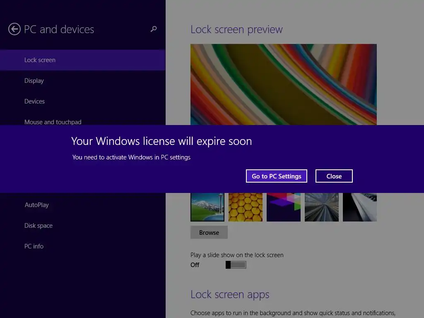This screenshot has width=424, height=318.
Task: Choose the colorful geometric shapes thumbnail
Action: [x=284, y=207]
